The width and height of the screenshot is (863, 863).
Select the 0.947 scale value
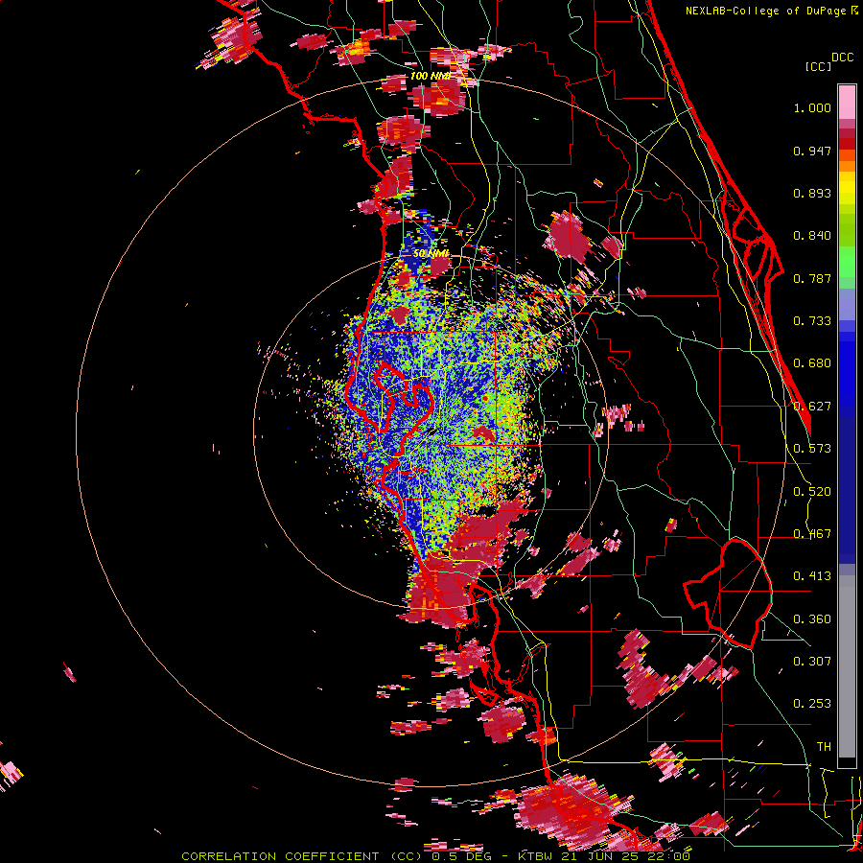tap(812, 151)
